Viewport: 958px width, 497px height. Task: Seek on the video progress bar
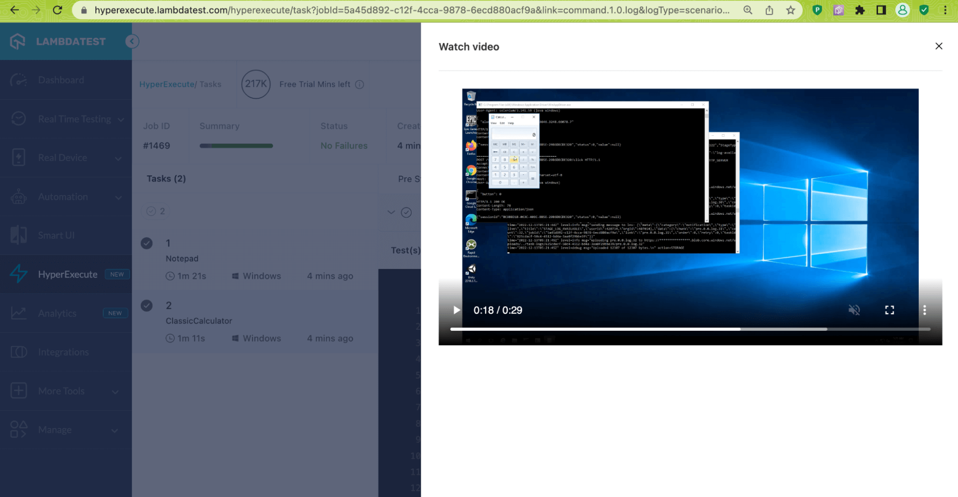(x=690, y=329)
